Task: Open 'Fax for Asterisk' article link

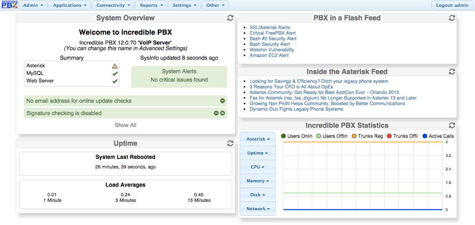Action: point(333,98)
